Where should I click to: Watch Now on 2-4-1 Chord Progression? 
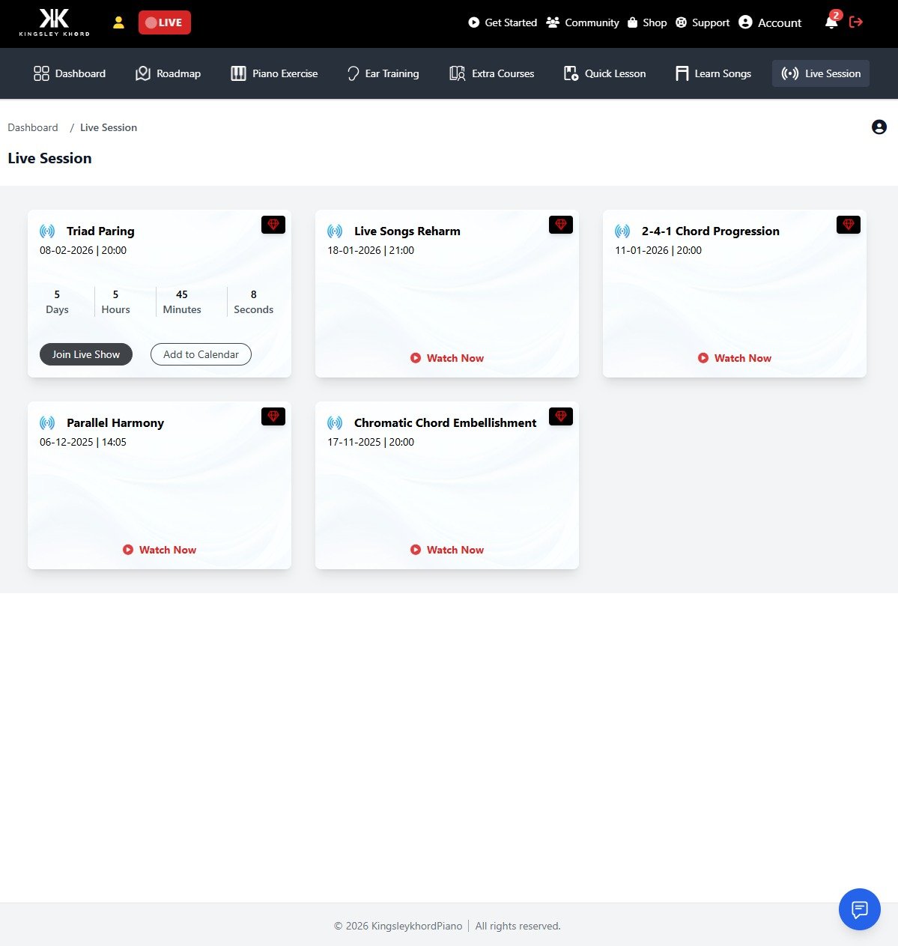[734, 357]
